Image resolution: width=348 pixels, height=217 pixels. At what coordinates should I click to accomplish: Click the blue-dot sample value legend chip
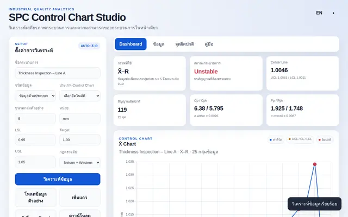click(x=276, y=140)
